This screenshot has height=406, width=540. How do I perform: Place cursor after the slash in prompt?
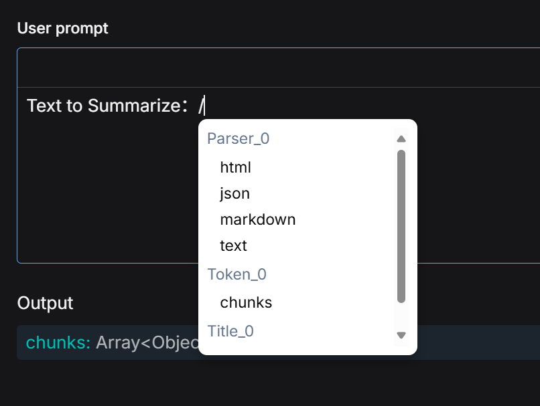coord(205,106)
